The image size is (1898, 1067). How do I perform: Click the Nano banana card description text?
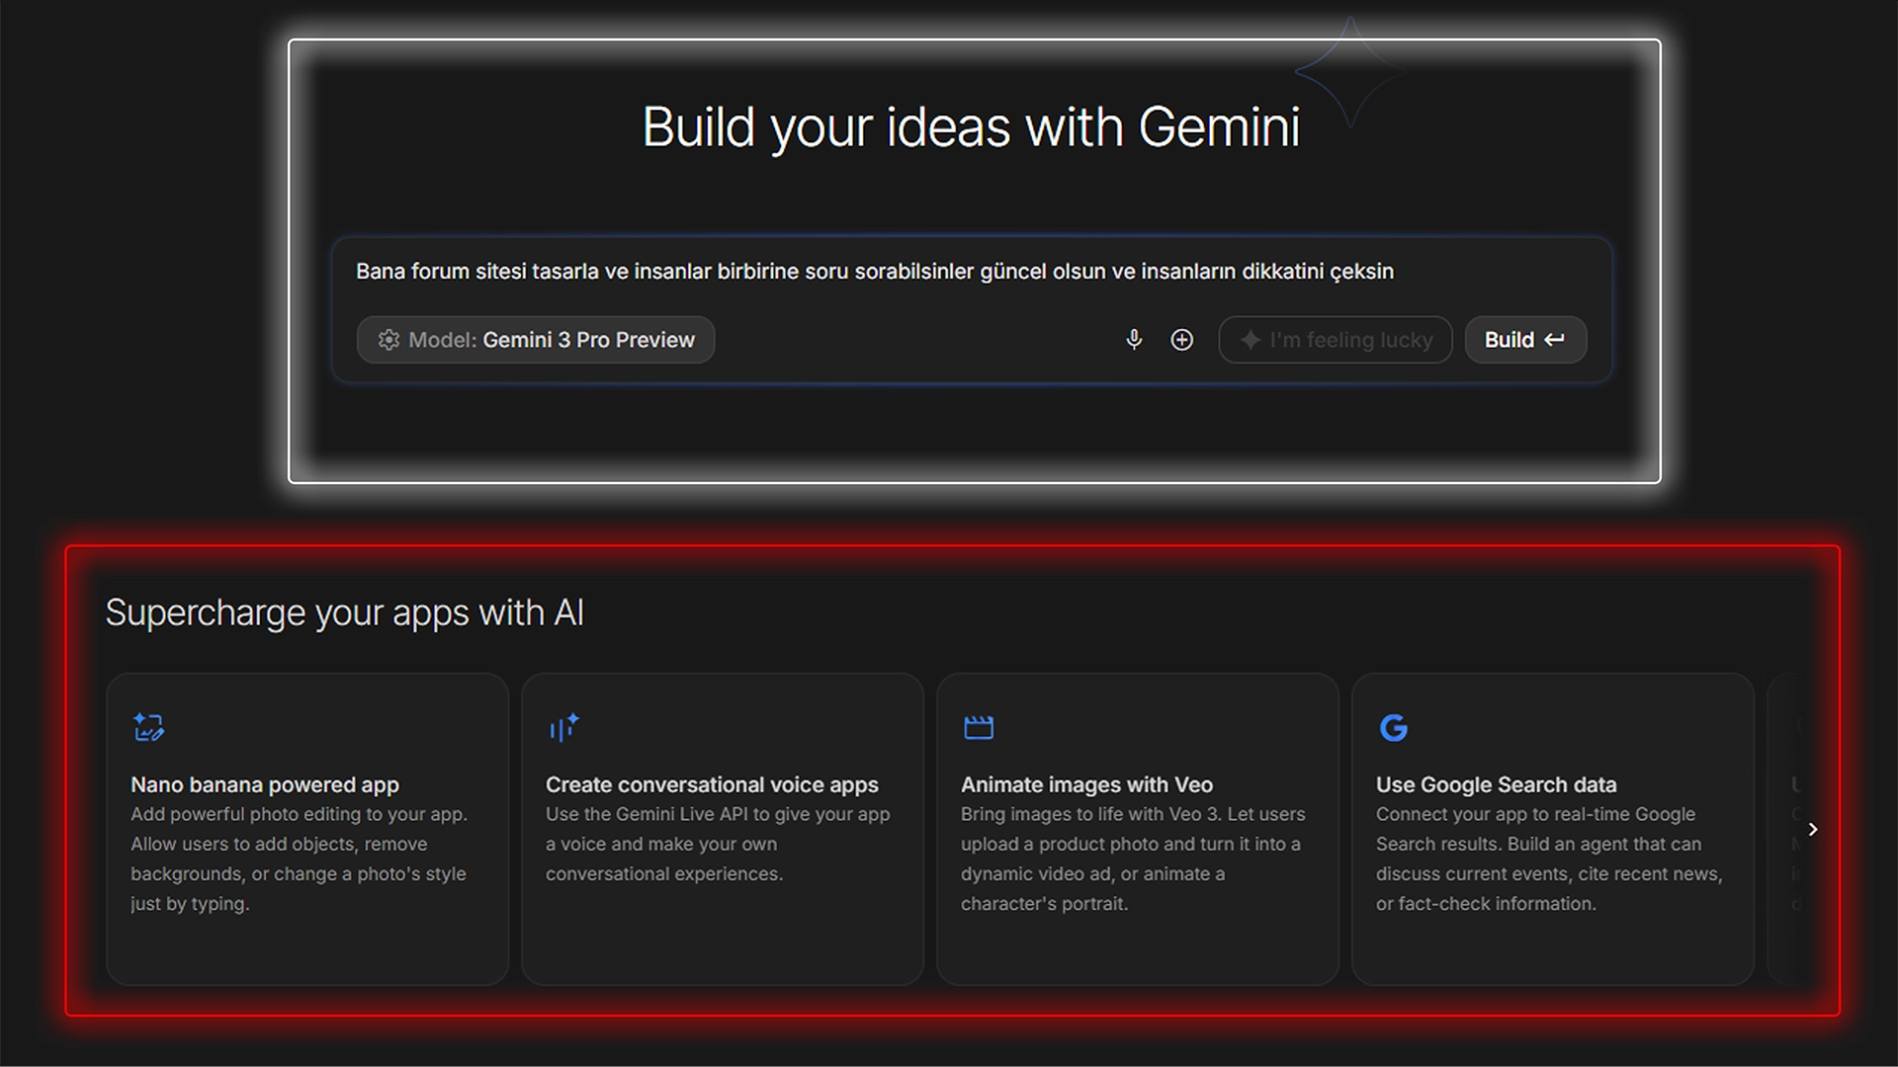pos(299,859)
